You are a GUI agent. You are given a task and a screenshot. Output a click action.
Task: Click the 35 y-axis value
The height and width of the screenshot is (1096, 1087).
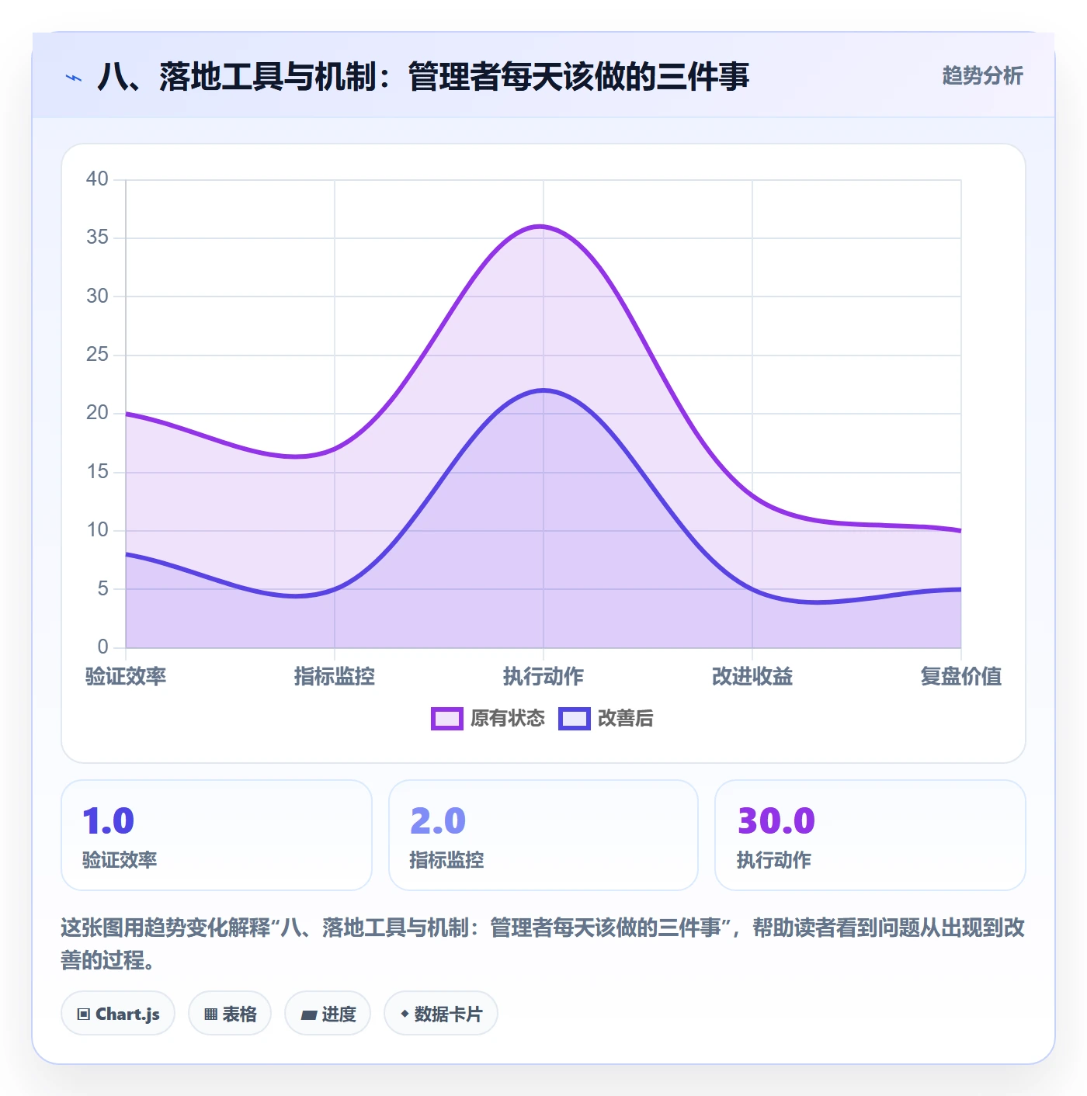pyautogui.click(x=97, y=238)
